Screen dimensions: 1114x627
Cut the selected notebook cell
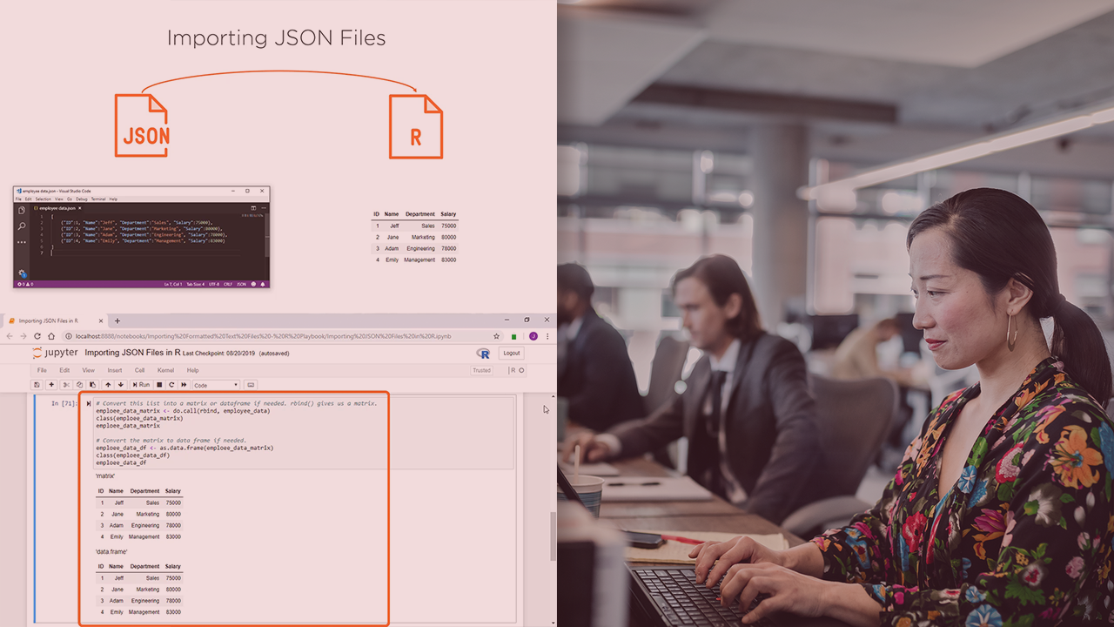coord(65,385)
